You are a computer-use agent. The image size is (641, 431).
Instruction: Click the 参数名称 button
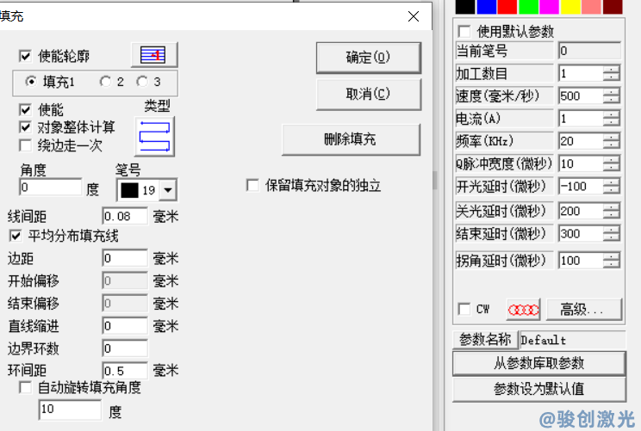[x=485, y=340]
